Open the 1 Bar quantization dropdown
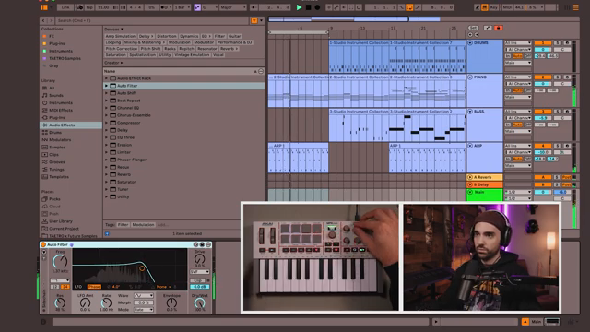 [x=183, y=7]
